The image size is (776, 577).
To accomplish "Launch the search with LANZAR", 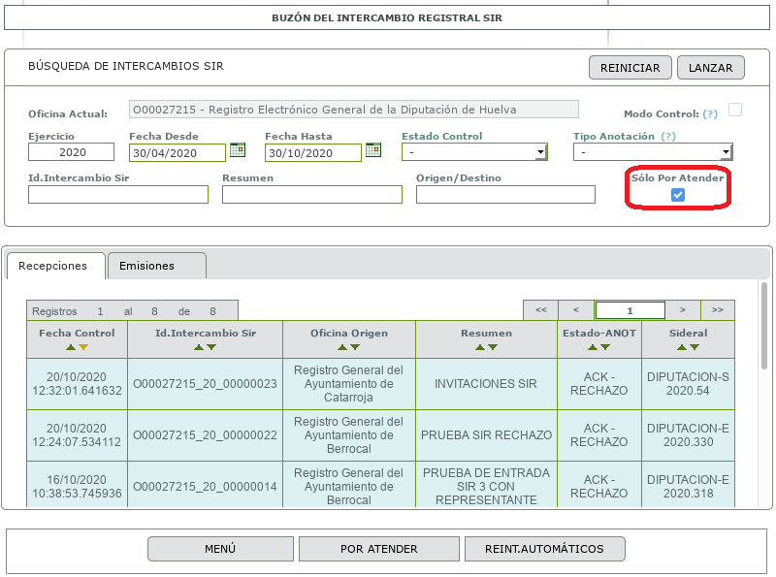I will (x=711, y=68).
